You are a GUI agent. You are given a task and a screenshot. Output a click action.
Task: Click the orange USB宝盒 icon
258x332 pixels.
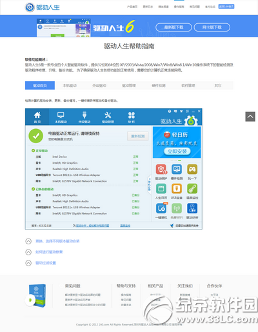(x=177, y=189)
